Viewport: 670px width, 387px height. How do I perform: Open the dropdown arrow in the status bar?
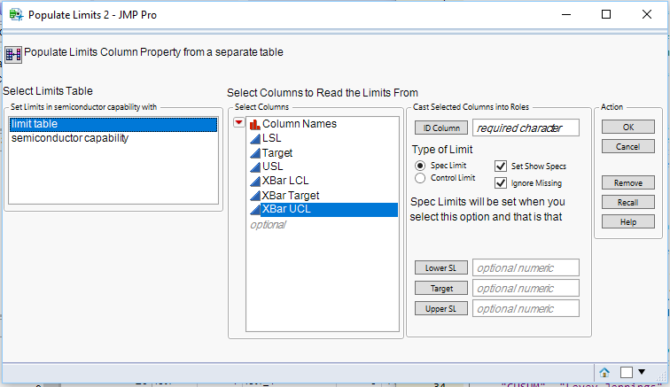tap(642, 372)
